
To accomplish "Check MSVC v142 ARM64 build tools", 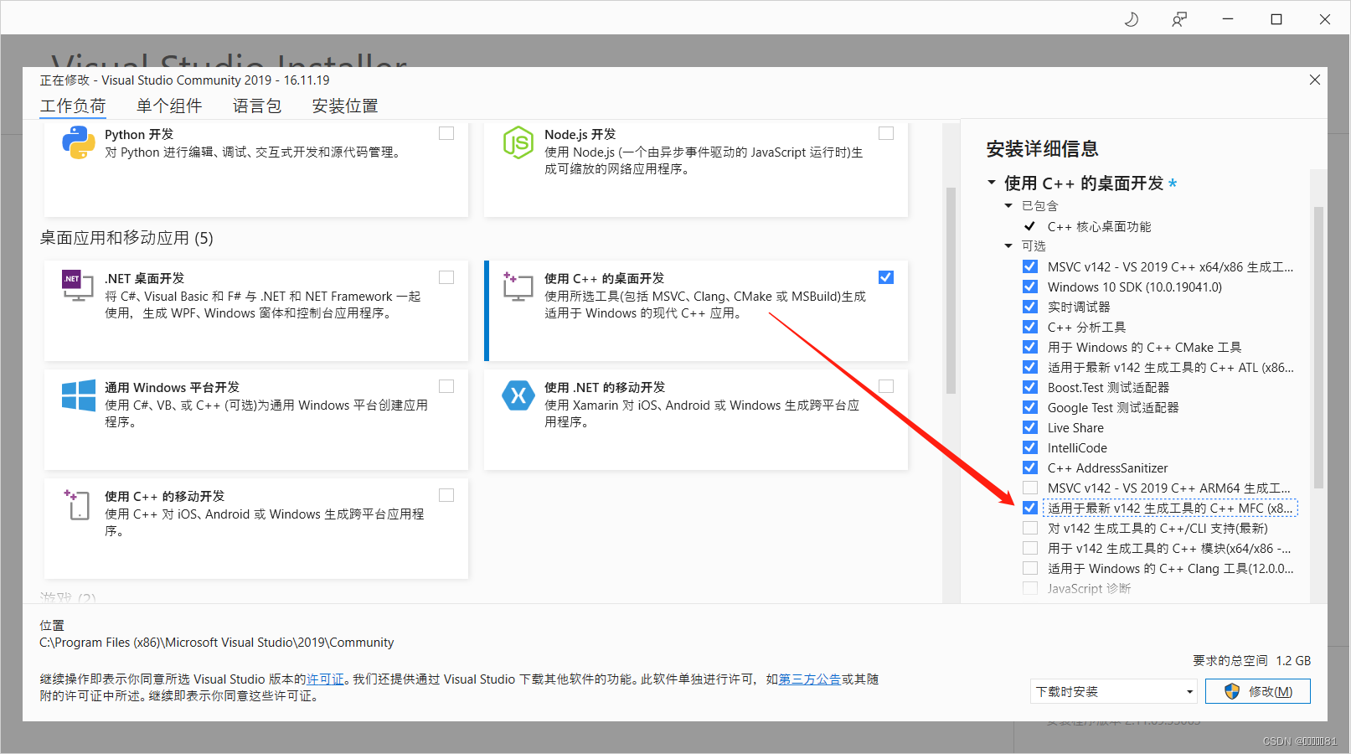I will coord(1030,488).
